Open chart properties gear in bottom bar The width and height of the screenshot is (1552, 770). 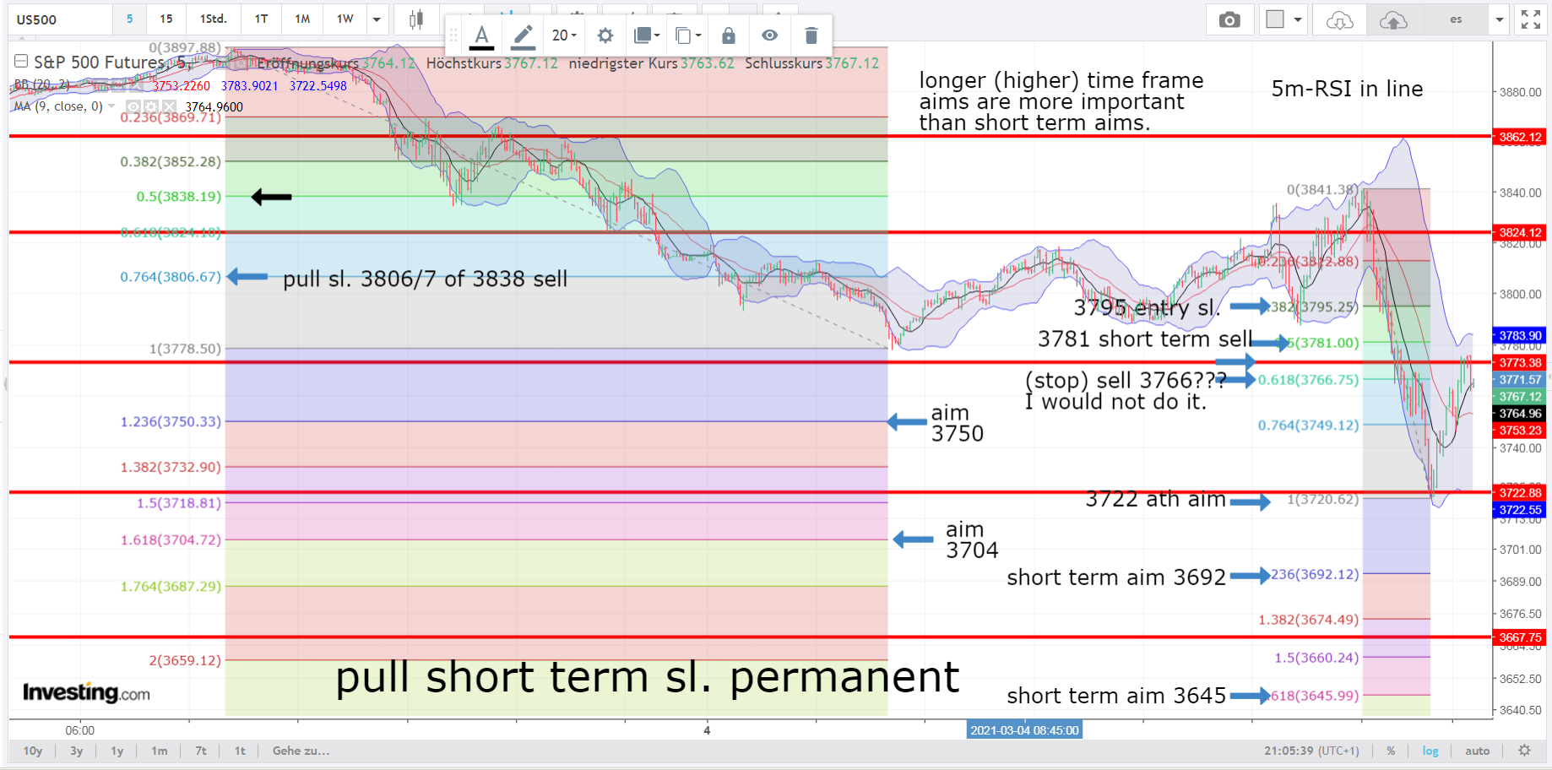[1524, 751]
